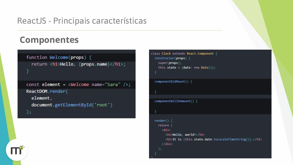Click the text 'componentDidMount() {'
Viewport: 293px width, 165px height.
[x=173, y=82]
